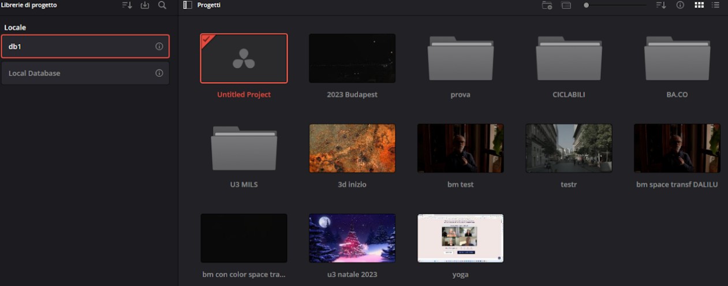This screenshot has height=286, width=728.
Task: Open the project library sort options
Action: pos(127,5)
